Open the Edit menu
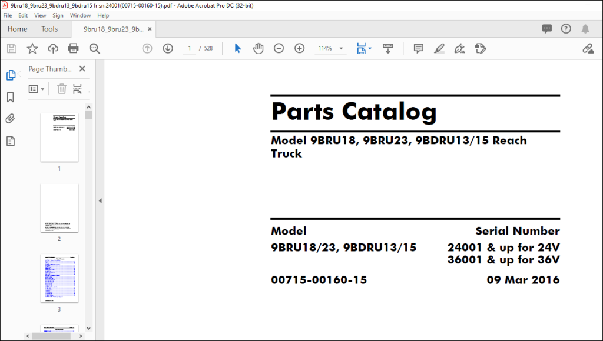 [x=23, y=15]
